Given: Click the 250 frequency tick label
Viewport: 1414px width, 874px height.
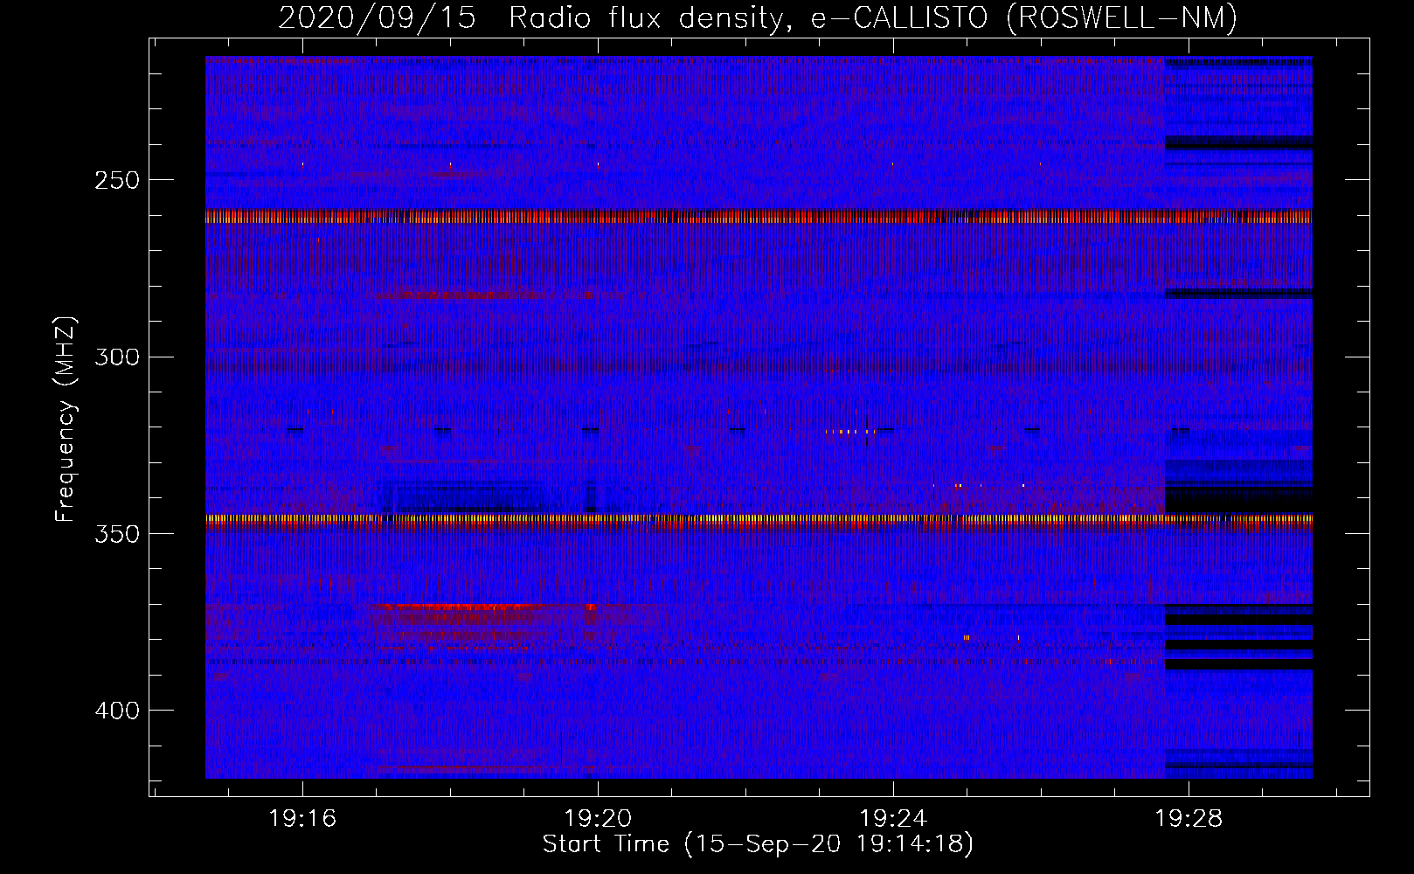Looking at the screenshot, I should 117,180.
